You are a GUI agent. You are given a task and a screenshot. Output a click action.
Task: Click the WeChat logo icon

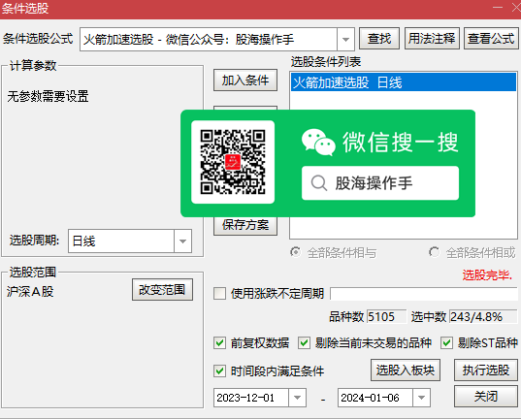click(x=318, y=143)
